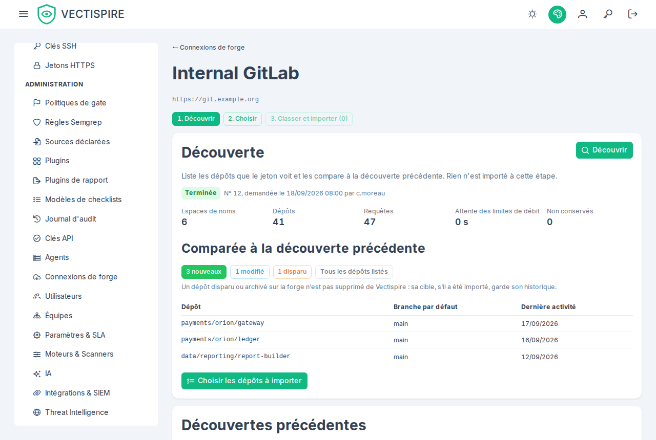Click the green Découvrir search button
This screenshot has width=656, height=440.
click(604, 150)
